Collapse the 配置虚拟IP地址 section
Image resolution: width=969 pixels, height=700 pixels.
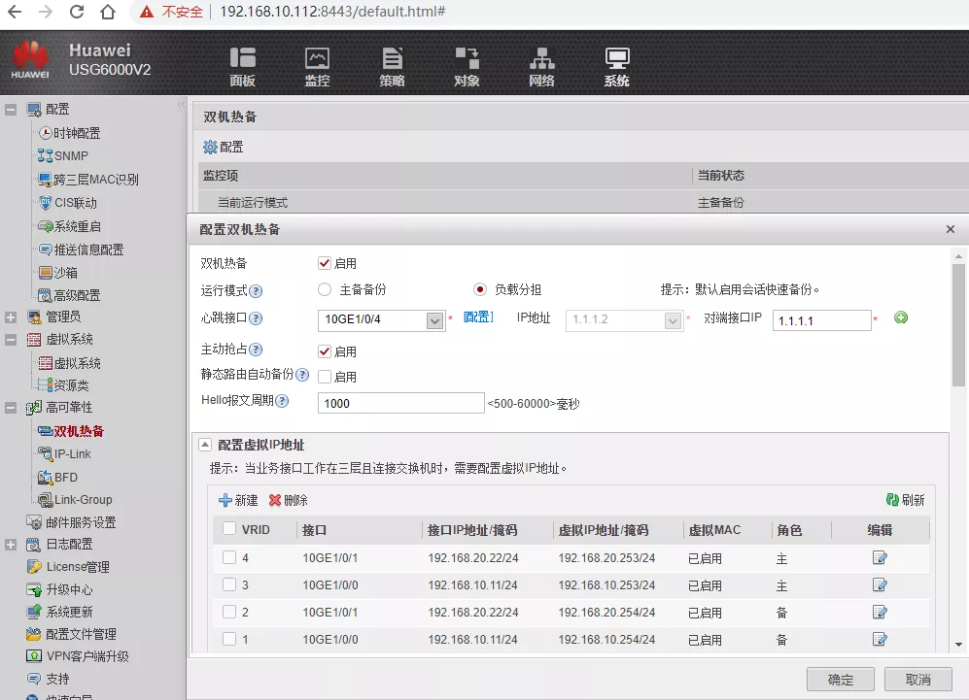coord(205,445)
